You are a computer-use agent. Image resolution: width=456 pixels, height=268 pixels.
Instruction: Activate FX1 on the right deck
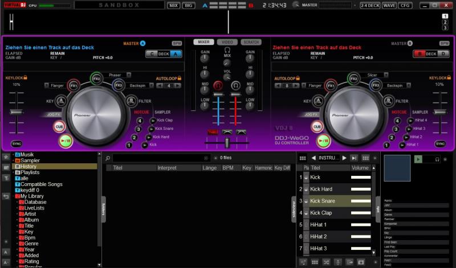(x=331, y=86)
